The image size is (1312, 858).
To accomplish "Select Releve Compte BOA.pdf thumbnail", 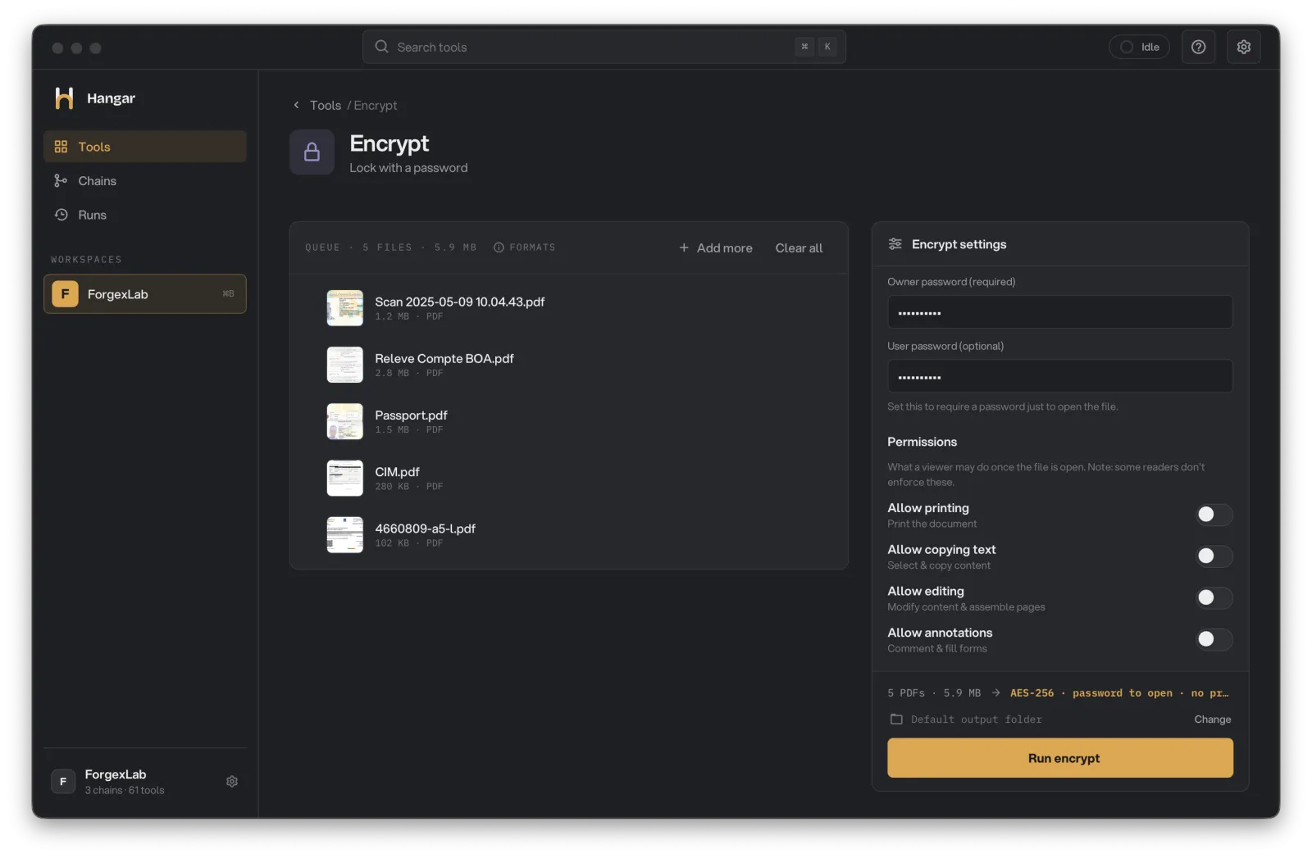I will click(x=344, y=365).
